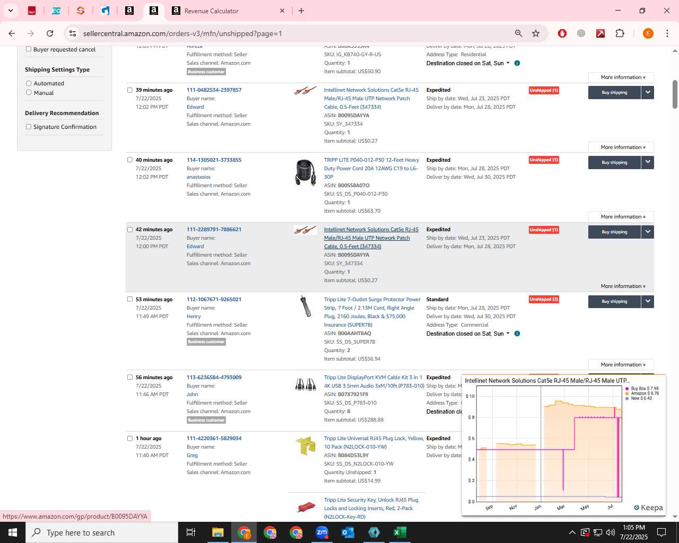Expand Buy shipping arrow for order 114-1305021-3733855
679x543 pixels.
[648, 162]
